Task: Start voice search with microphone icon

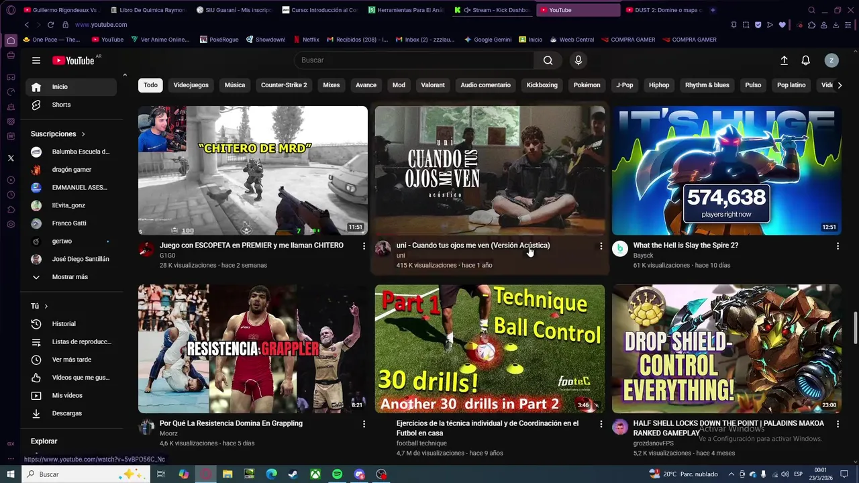Action: coord(578,60)
